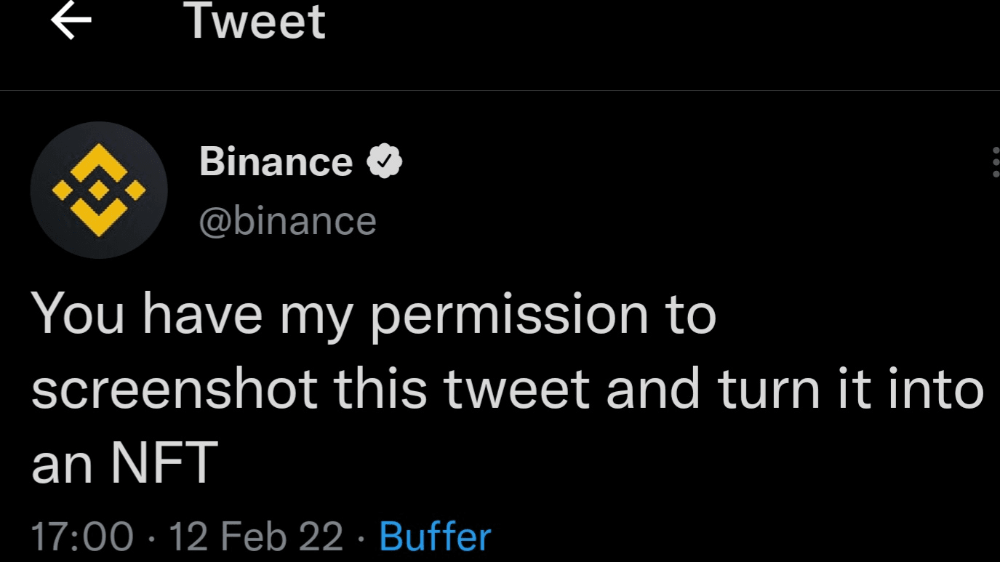1000x562 pixels.
Task: Click the word 'have' in the tweet
Action: tap(202, 314)
